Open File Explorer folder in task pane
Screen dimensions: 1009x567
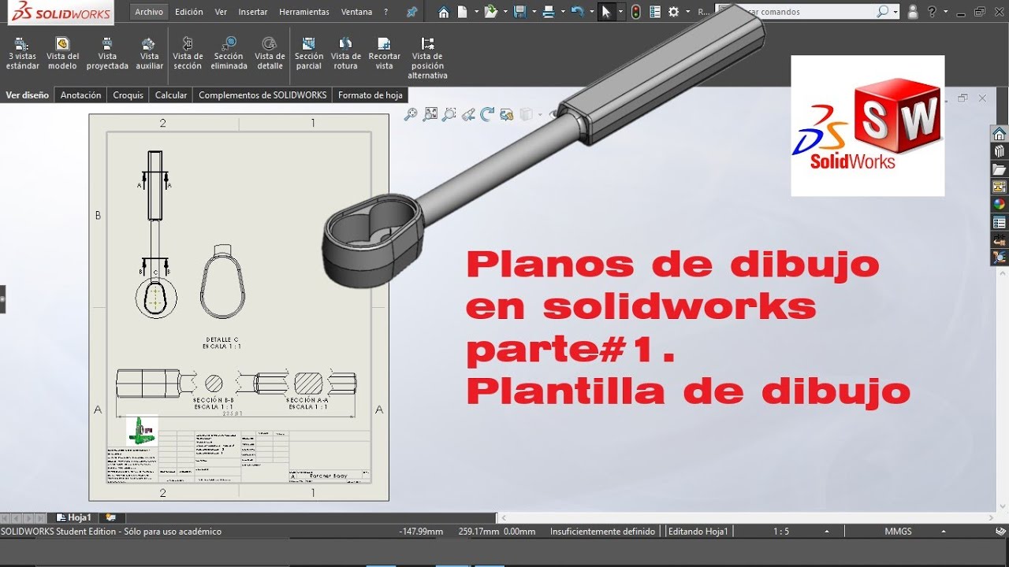coord(1000,169)
